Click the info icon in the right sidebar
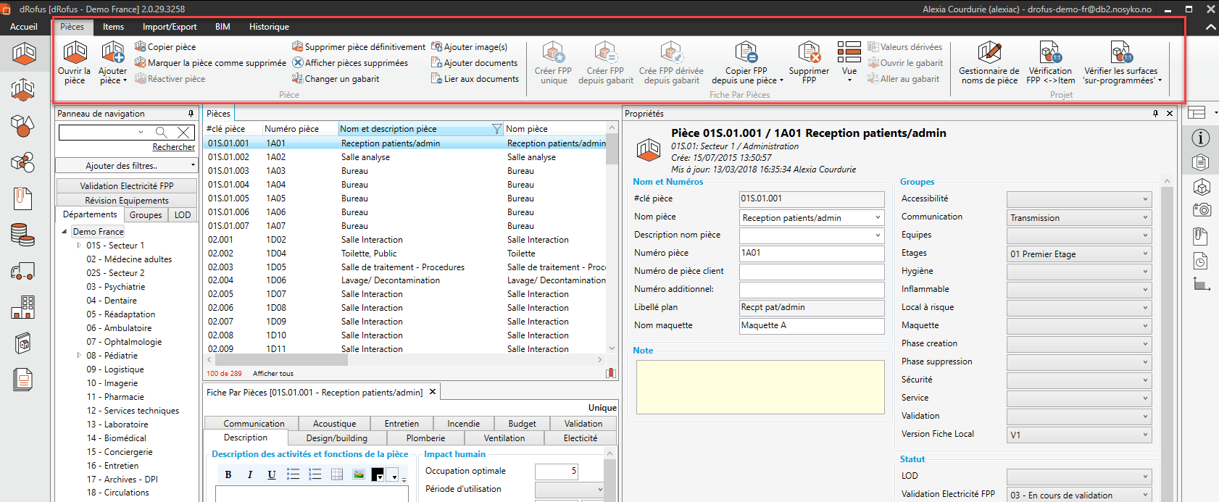Viewport: 1219px width, 502px height. (x=1201, y=138)
